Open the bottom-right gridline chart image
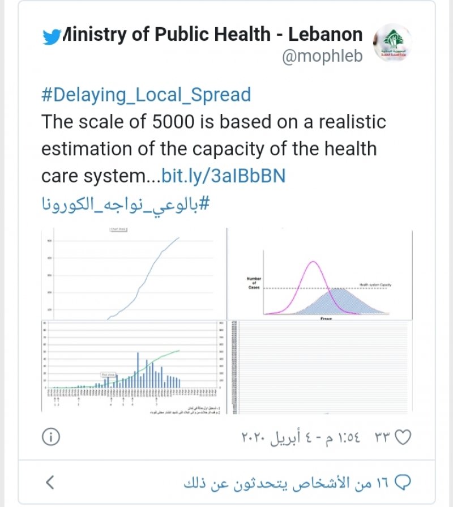Viewport: 453px width, 507px height. pos(319,367)
